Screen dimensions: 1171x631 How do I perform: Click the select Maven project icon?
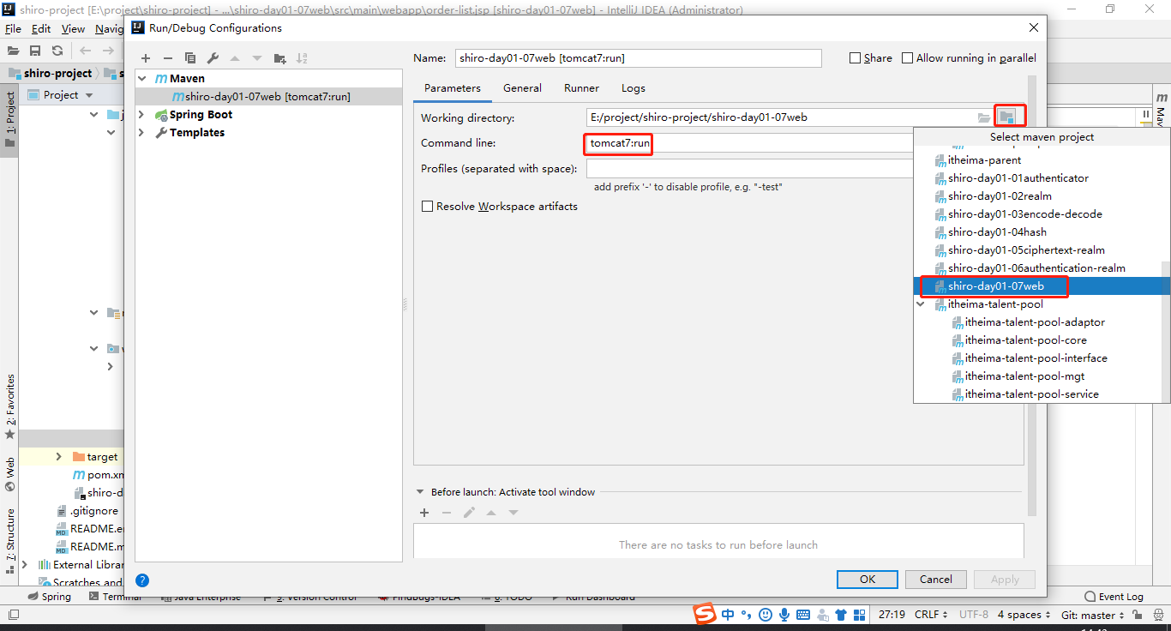pos(1007,117)
